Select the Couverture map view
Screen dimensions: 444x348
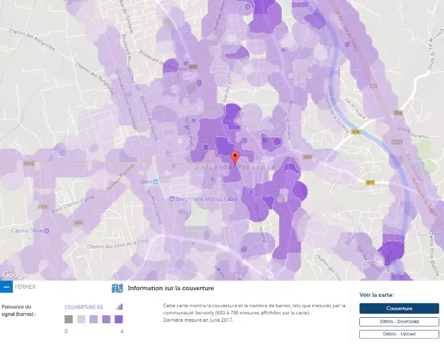tap(399, 308)
